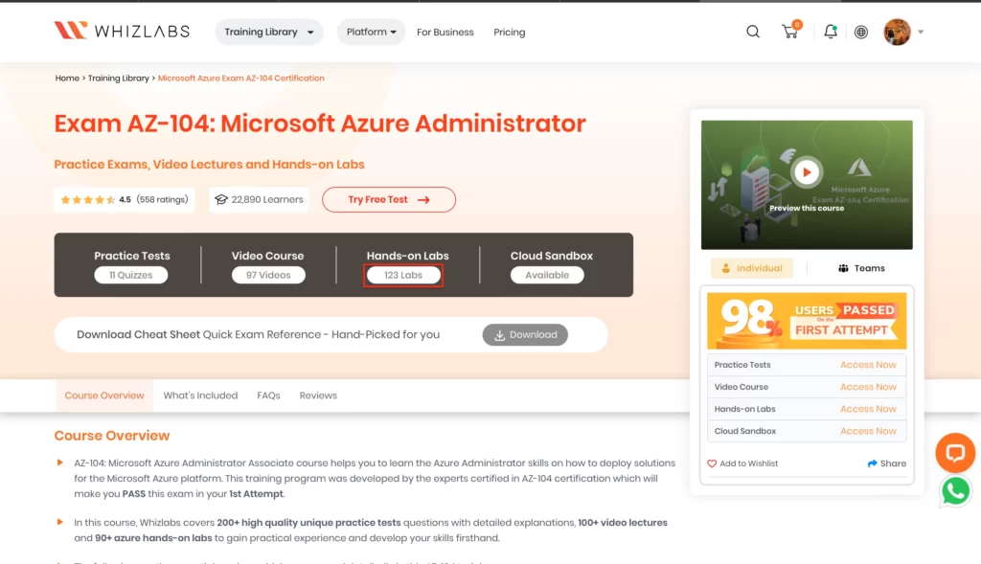Expand the Platform dropdown

[x=371, y=32]
